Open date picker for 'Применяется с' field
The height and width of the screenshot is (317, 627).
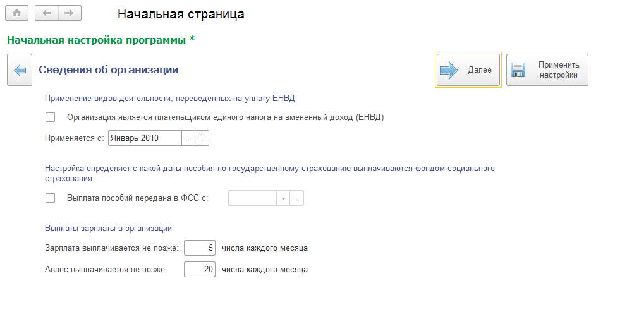[188, 138]
